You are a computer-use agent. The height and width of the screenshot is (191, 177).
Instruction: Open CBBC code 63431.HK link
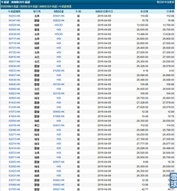click(14, 176)
